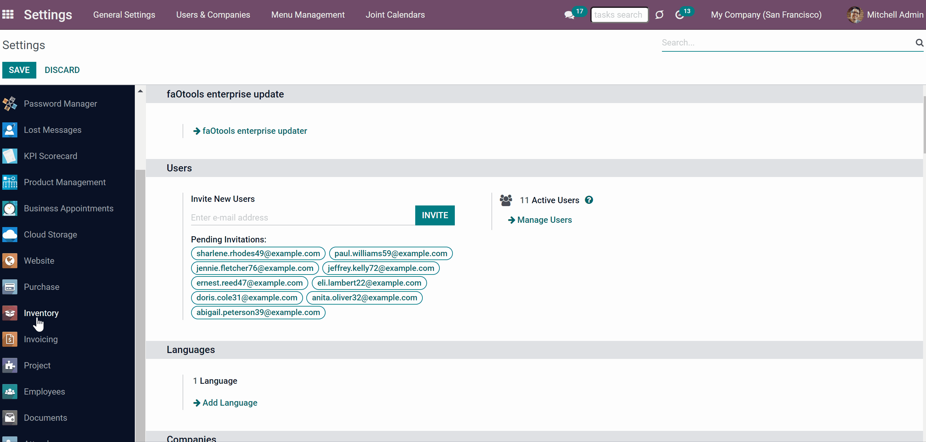Open the Project puzzle icon in the sidebar
926x442 pixels.
click(x=10, y=365)
